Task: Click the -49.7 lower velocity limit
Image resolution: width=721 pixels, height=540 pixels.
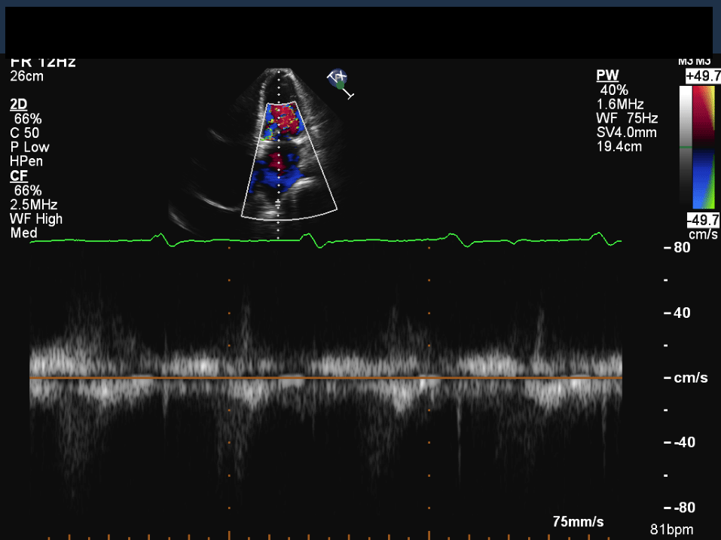Action: coord(702,220)
